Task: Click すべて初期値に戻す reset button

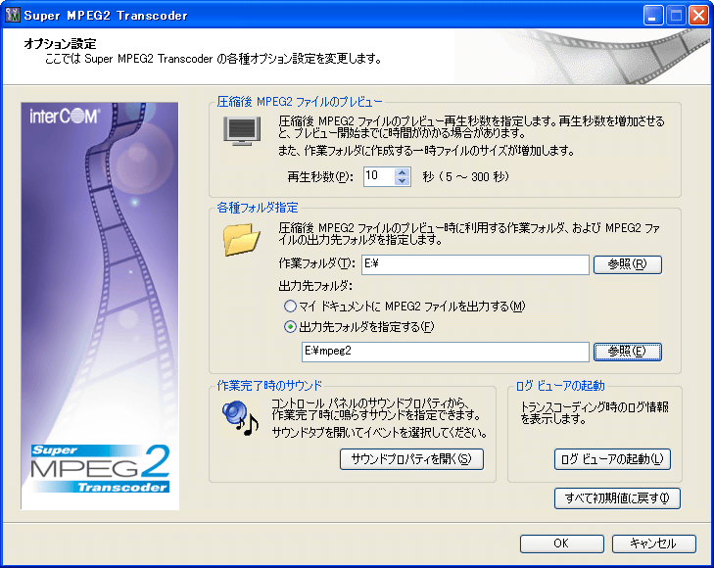Action: pos(617,498)
